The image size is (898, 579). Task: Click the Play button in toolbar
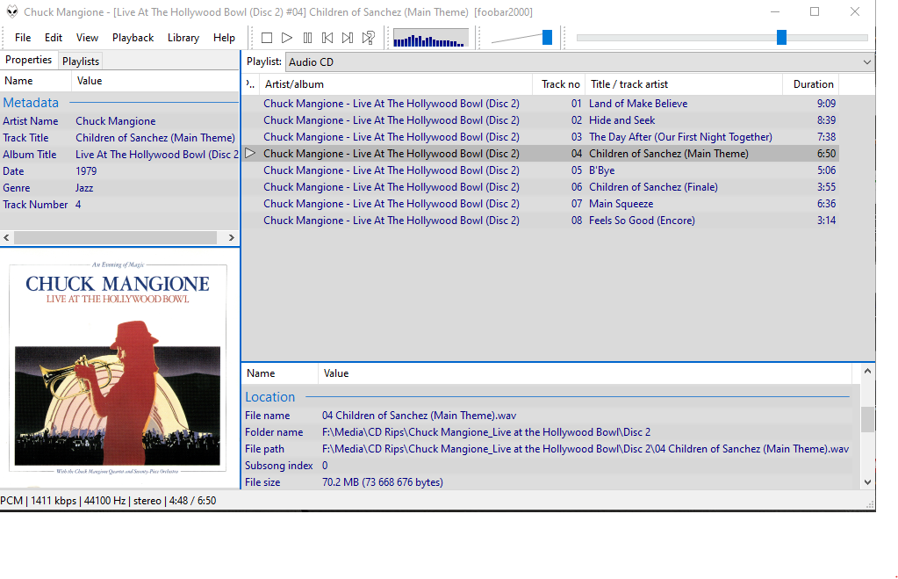287,38
